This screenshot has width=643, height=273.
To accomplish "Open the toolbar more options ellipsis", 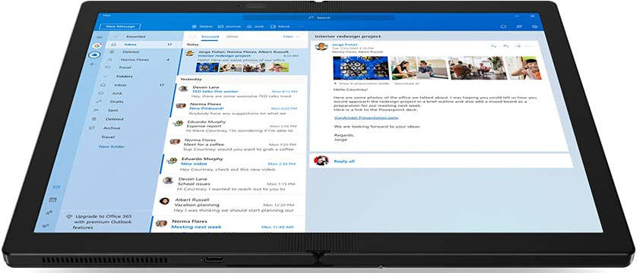I will coord(301,27).
